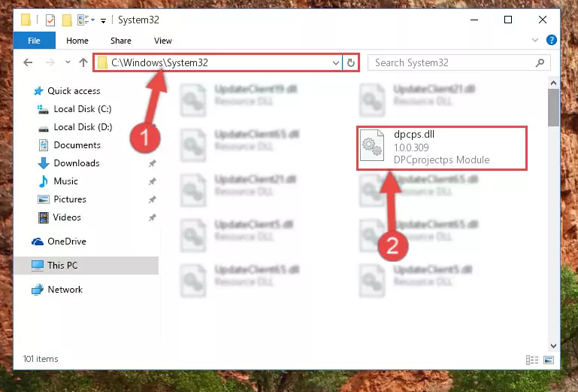Maximize the System32 window
578x392 pixels.
508,20
